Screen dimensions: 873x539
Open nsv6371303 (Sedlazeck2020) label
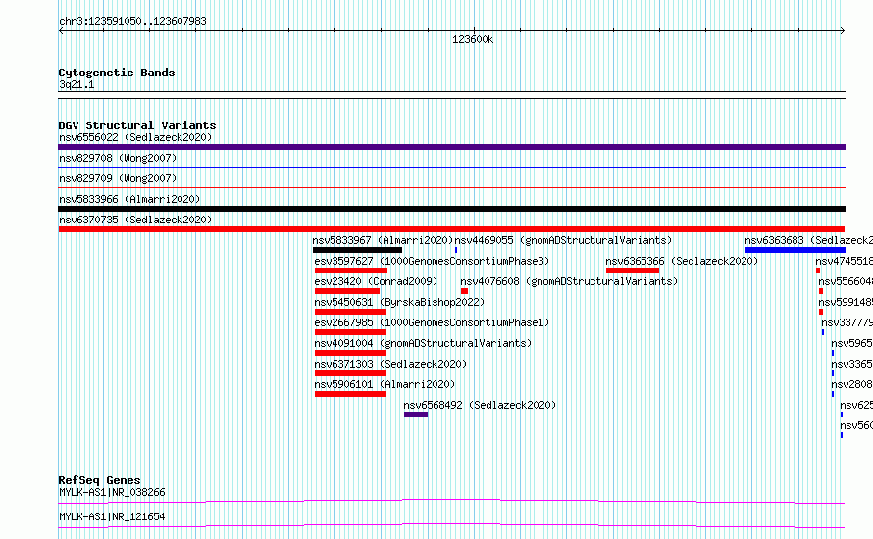pos(390,364)
